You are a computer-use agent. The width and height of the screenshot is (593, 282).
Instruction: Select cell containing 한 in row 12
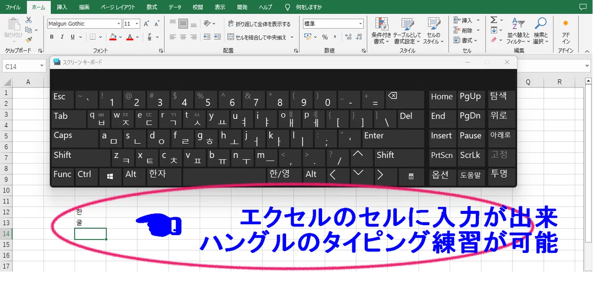pos(90,212)
